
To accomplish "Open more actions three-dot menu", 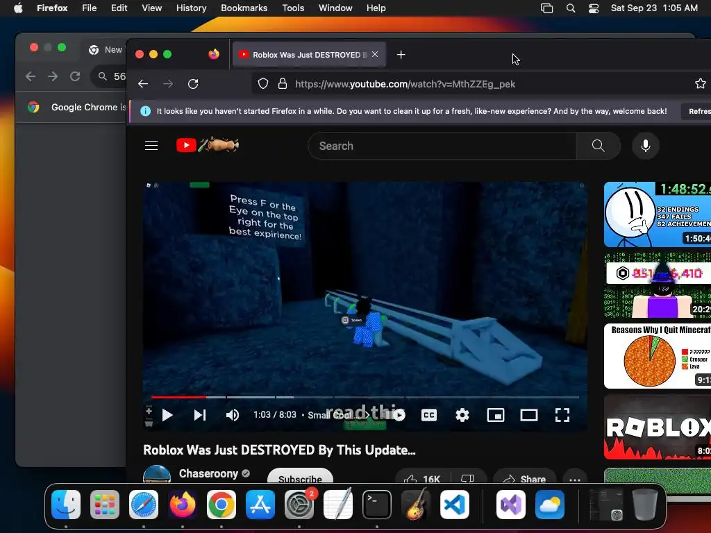I will pyautogui.click(x=574, y=479).
